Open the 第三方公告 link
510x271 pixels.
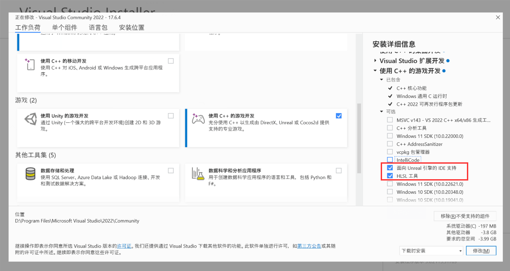coord(309,246)
